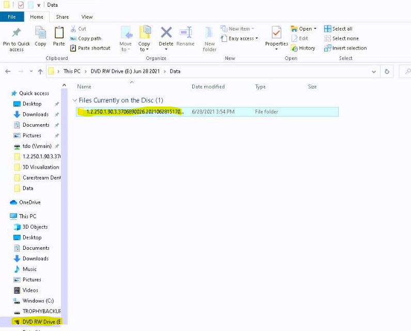411x331 pixels.
Task: Click the Refresh button beside address bar
Action: 387,71
